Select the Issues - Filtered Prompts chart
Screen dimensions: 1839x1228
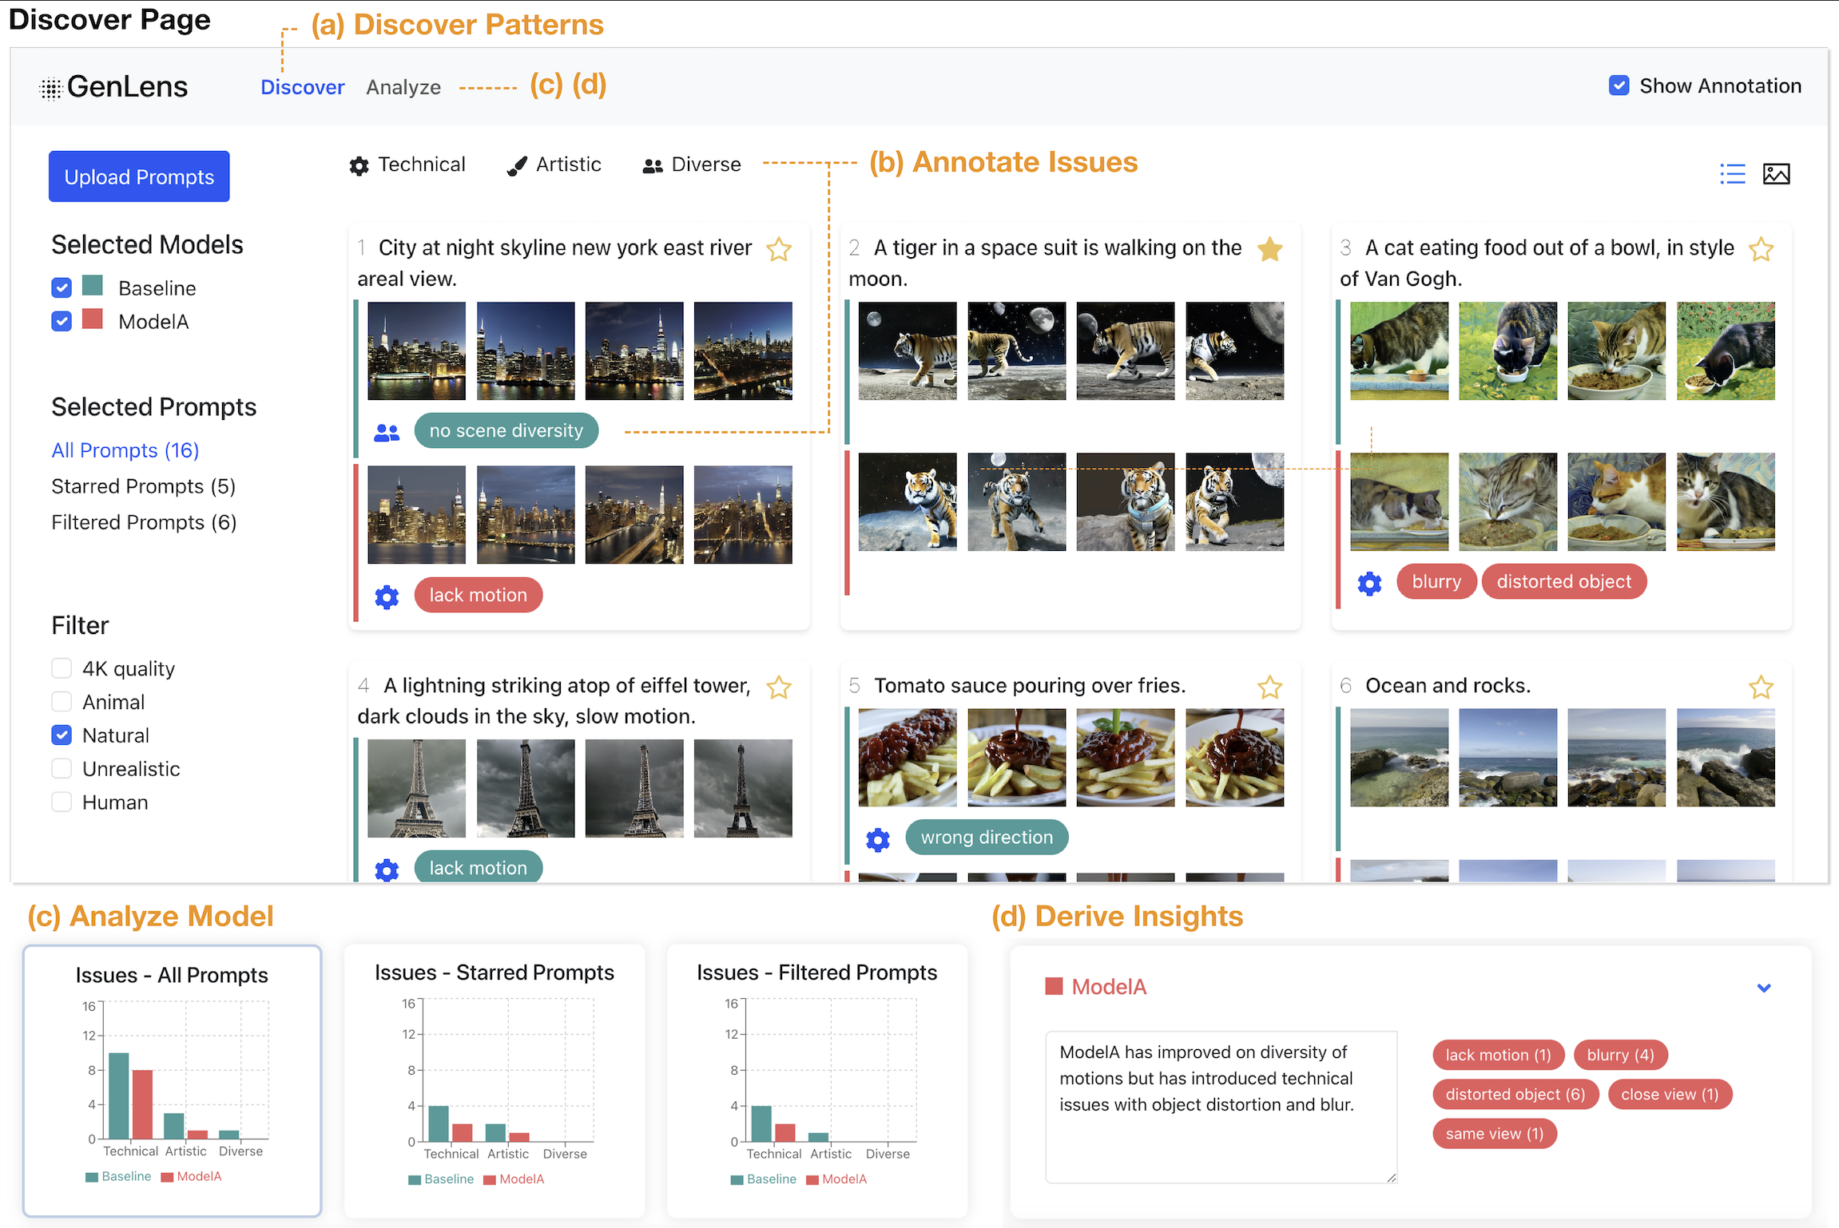(816, 1080)
